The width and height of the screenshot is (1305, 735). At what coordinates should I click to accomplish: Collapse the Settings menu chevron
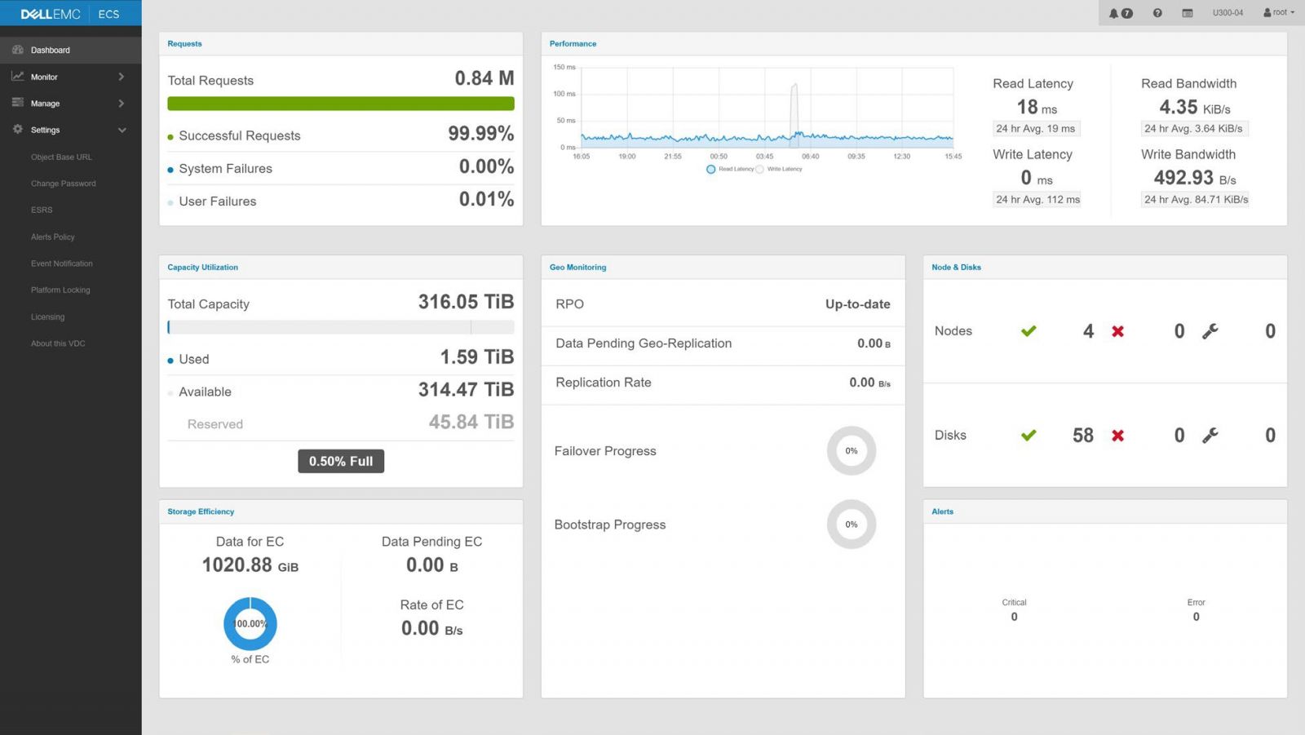(x=122, y=131)
